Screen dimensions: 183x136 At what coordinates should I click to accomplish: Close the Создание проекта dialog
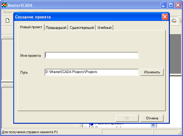coord(165,17)
